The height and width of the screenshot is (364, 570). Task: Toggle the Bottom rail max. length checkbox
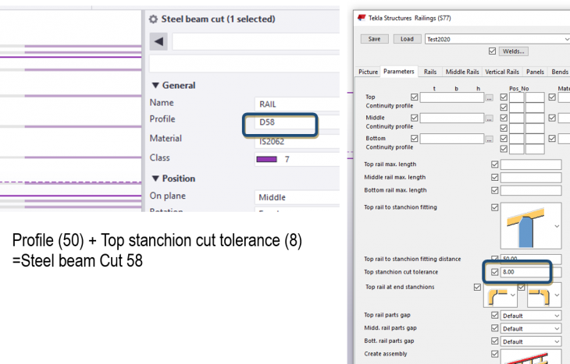495,190
